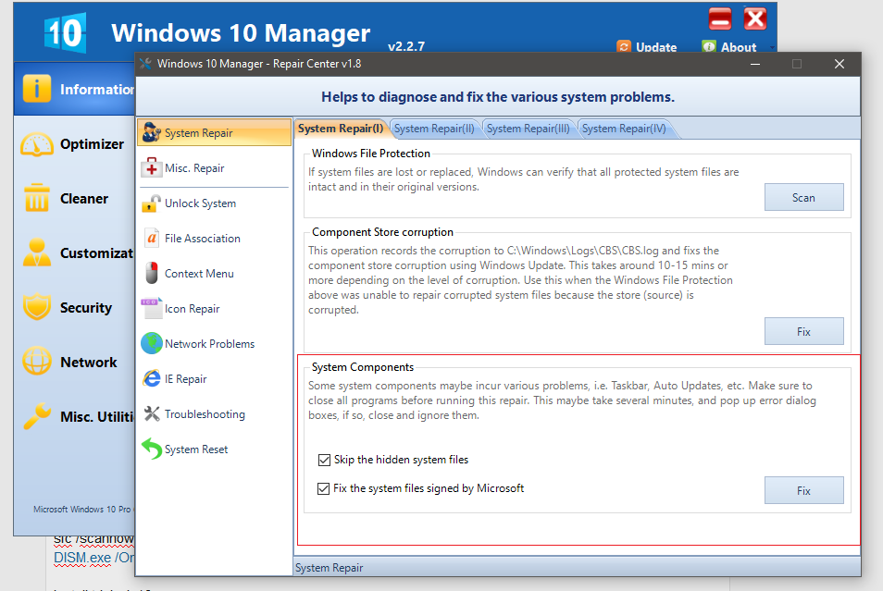Viewport: 883px width, 591px height.
Task: Click the Network globe icon in main window
Action: [x=37, y=362]
